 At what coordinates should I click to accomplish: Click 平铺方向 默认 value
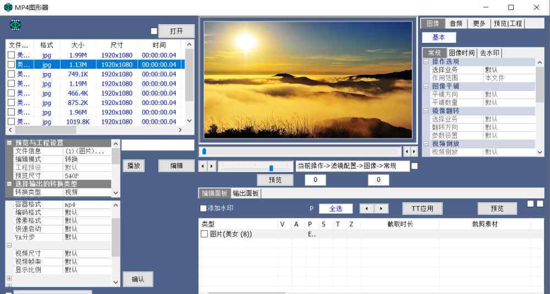pyautogui.click(x=509, y=95)
